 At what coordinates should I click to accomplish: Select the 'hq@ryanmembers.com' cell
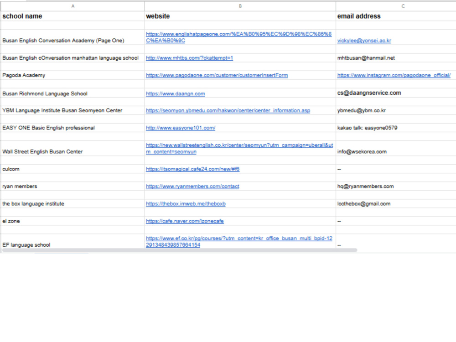click(396, 187)
